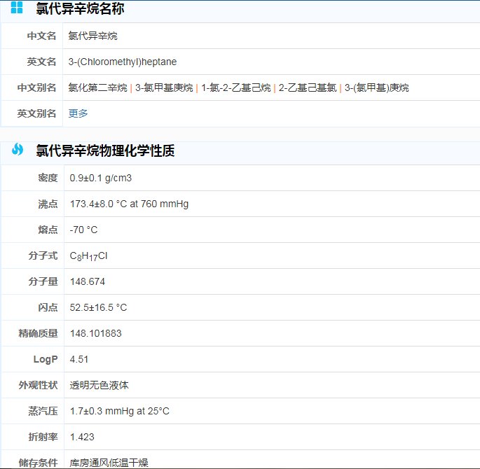Click the blue flame icon beside 物理化学性质
The image size is (480, 469).
click(18, 150)
